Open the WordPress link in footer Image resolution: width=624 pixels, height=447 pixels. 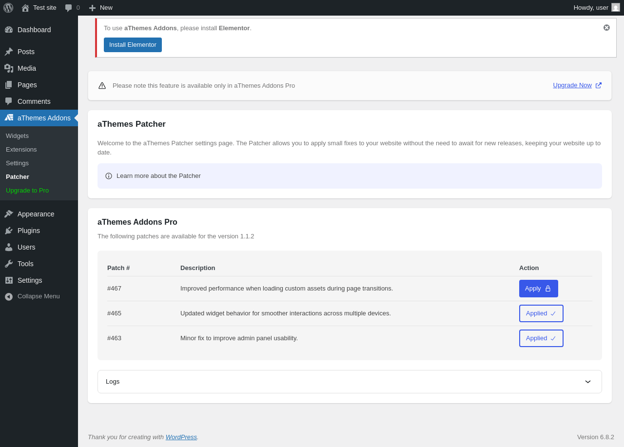click(181, 437)
